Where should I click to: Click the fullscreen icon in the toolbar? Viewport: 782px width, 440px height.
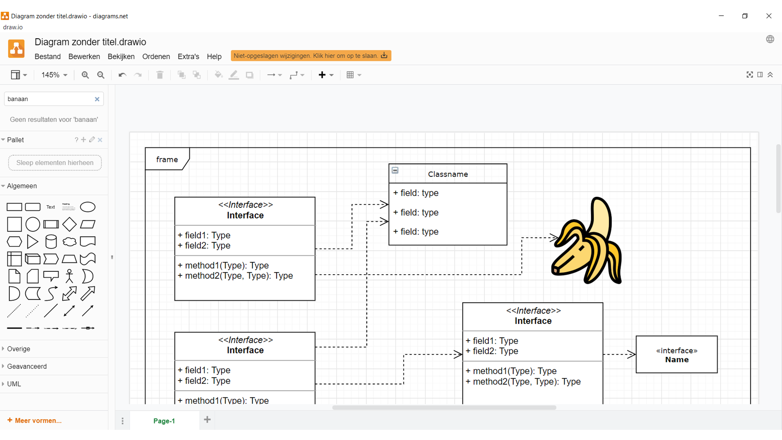[x=749, y=75]
